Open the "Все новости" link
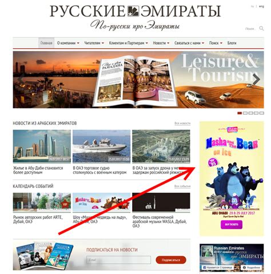This screenshot has height=274, width=271. pyautogui.click(x=182, y=123)
